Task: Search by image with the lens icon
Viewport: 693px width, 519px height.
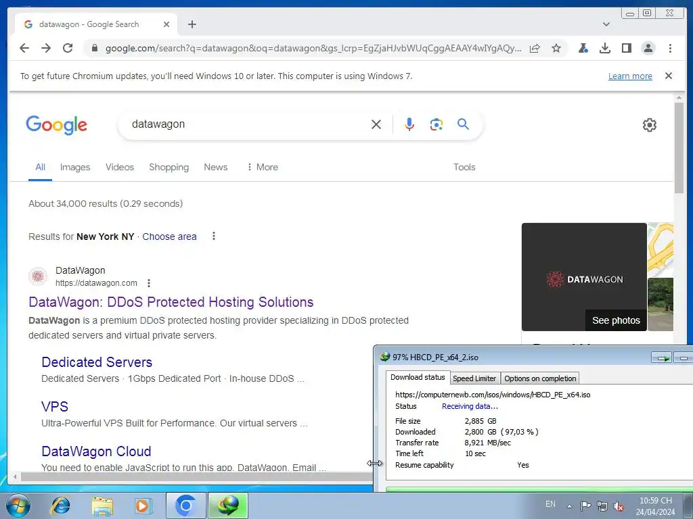Action: [x=437, y=124]
